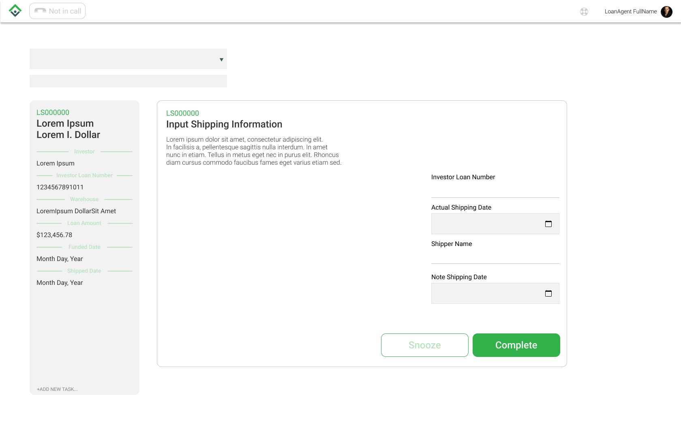Click inside the Actual Shipping Date field
The image size is (681, 437).
pos(486,224)
